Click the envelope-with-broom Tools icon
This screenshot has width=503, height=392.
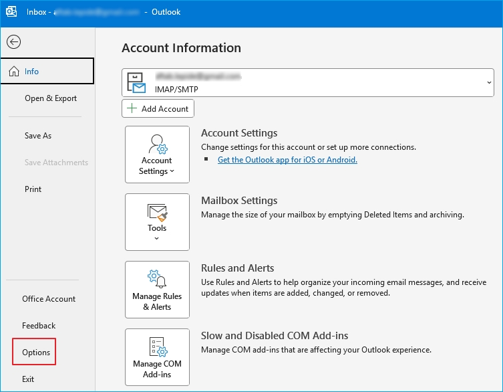coord(157,212)
